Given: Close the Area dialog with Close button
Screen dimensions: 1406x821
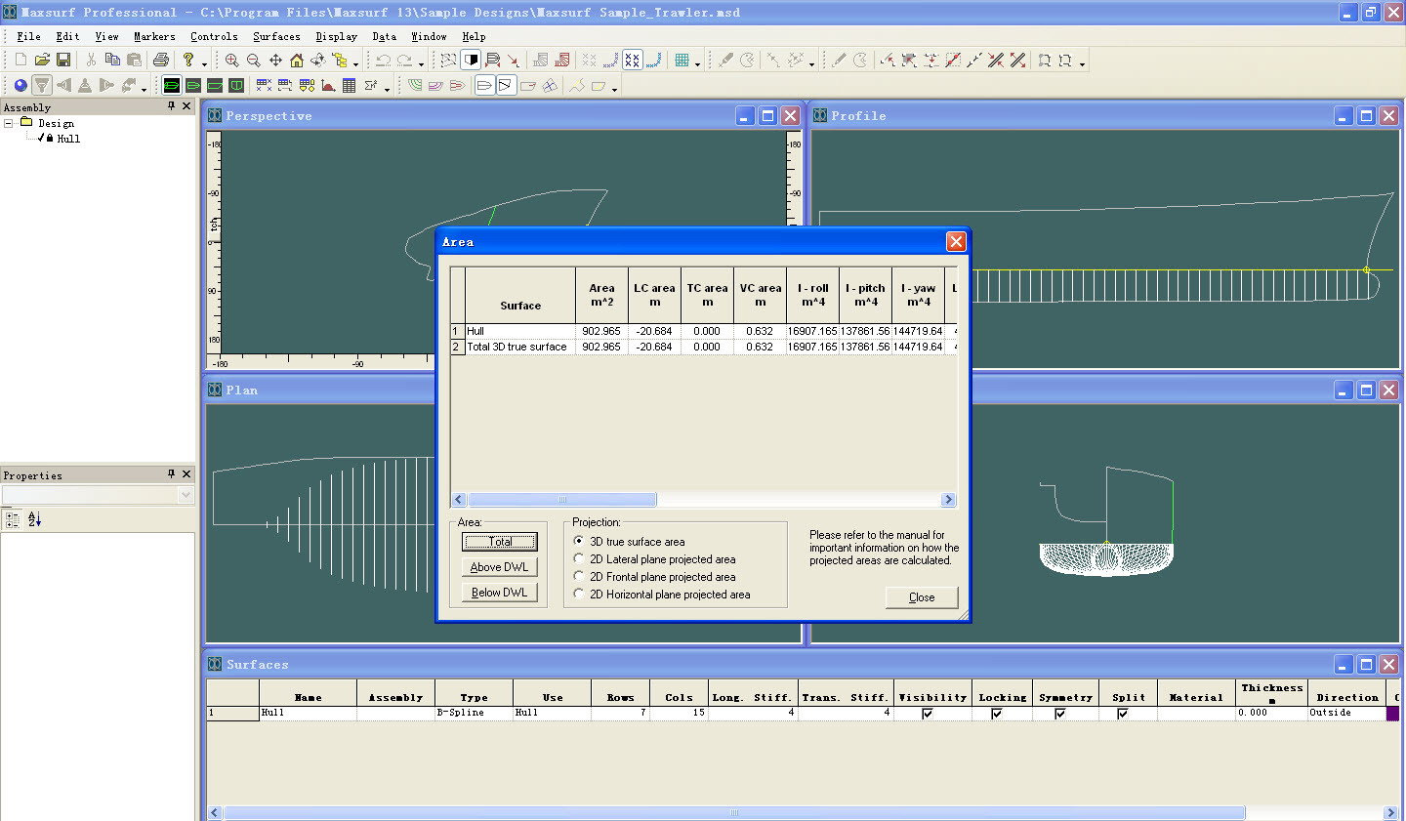Looking at the screenshot, I should [x=922, y=596].
